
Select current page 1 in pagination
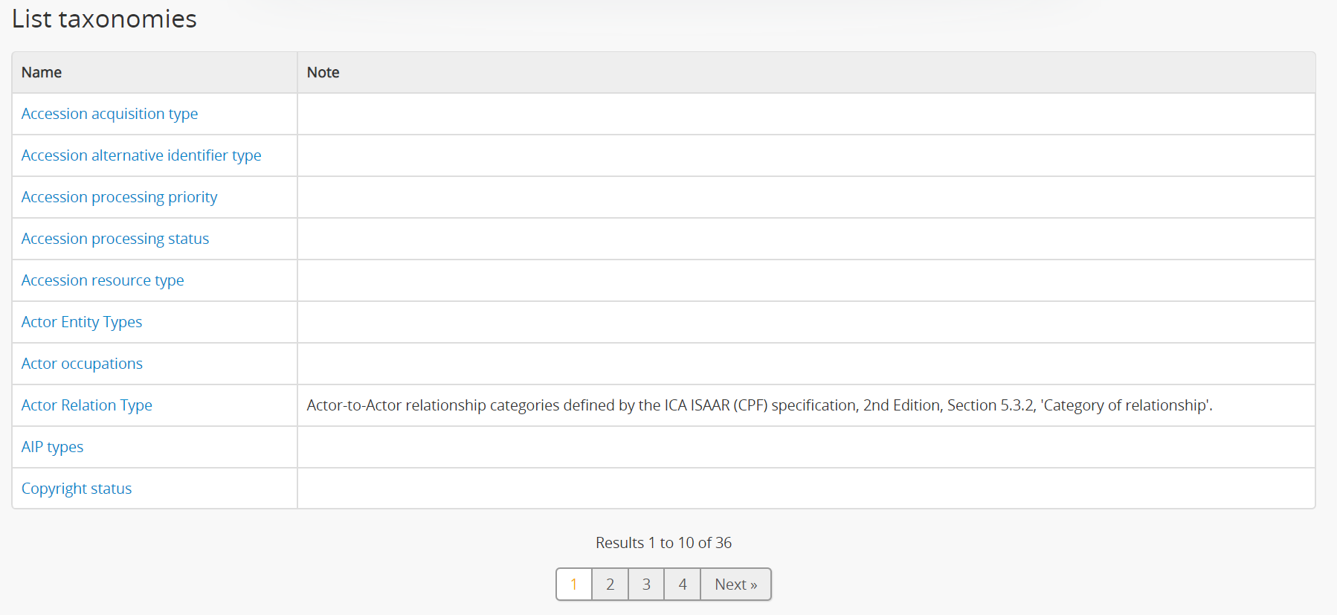pyautogui.click(x=574, y=585)
